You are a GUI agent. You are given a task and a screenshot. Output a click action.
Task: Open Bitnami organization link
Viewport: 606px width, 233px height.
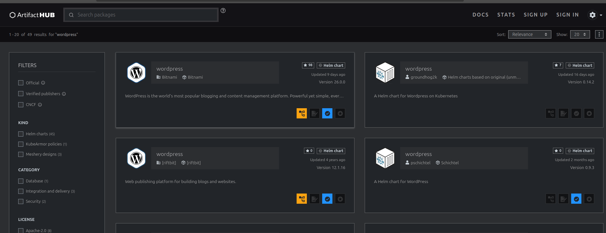(x=167, y=77)
